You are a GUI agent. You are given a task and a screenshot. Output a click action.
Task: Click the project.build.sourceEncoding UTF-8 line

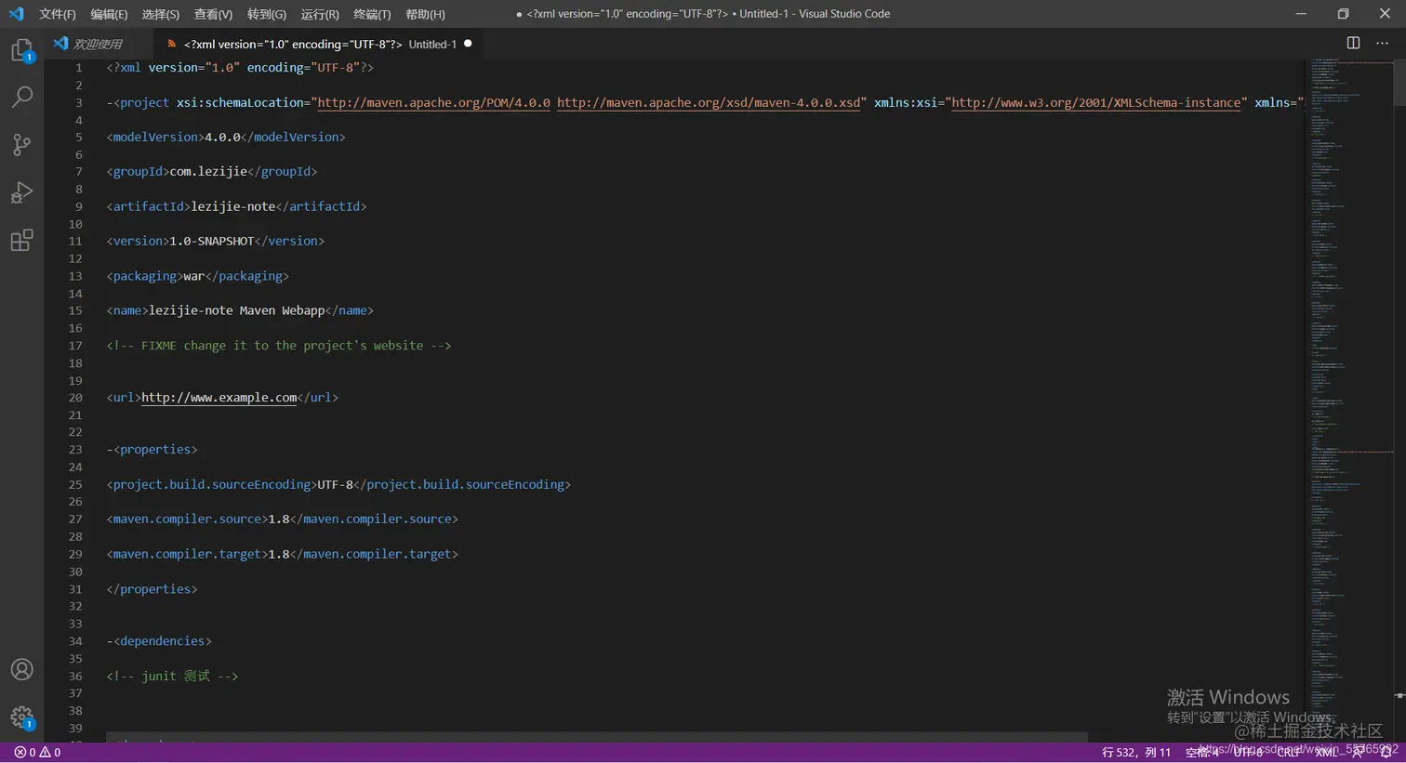coord(338,484)
